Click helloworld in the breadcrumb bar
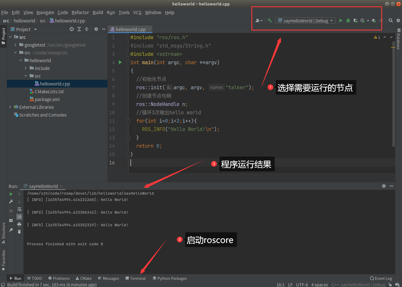The width and height of the screenshot is (402, 287). click(x=24, y=20)
